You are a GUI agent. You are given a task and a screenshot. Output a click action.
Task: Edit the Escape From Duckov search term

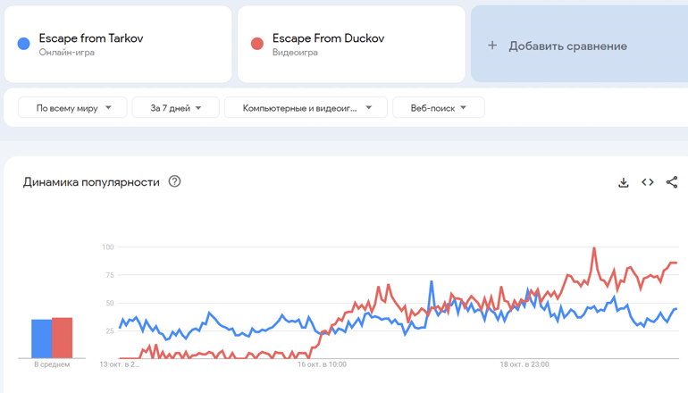click(x=323, y=38)
